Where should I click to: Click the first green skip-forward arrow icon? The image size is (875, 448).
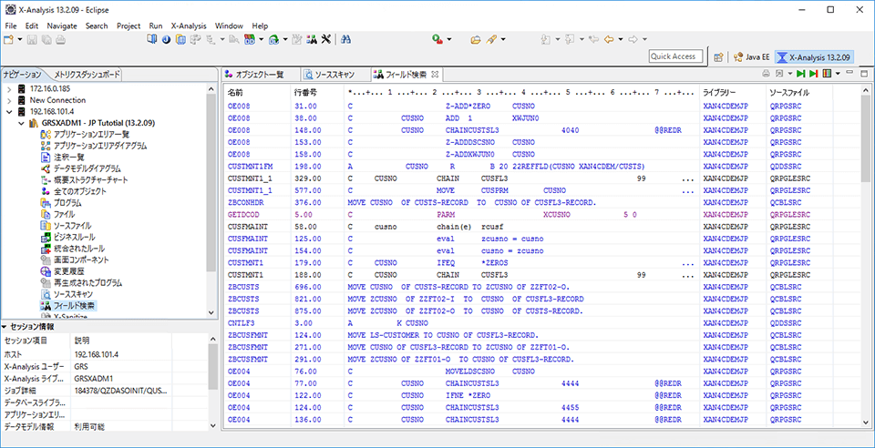click(801, 74)
